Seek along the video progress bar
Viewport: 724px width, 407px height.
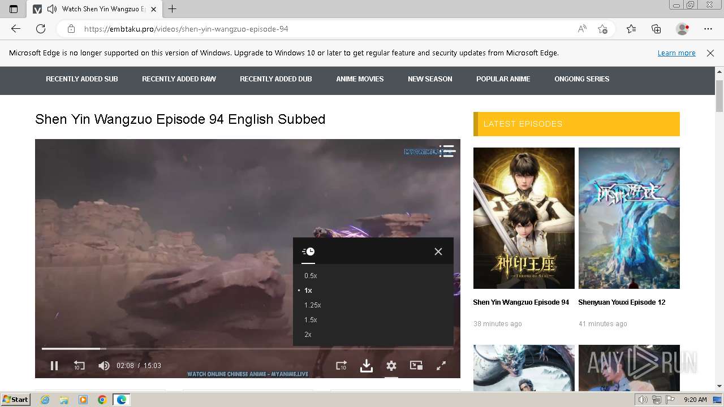(248, 349)
